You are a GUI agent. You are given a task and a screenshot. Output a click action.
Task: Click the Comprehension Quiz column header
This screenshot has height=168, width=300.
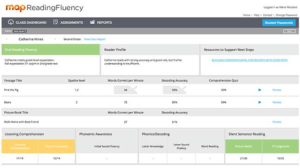pyautogui.click(x=224, y=81)
